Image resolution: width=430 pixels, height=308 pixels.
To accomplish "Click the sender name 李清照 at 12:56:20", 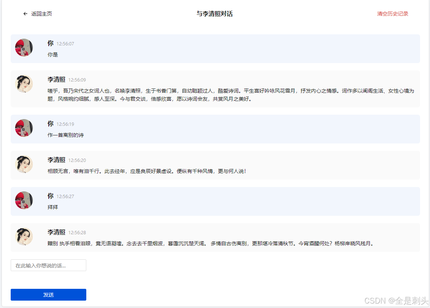I will point(56,160).
